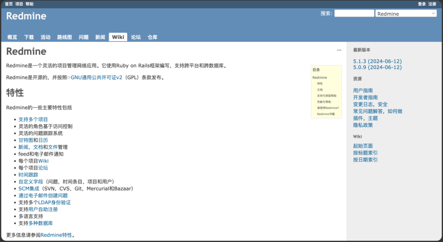The image size is (443, 242).
Task: Switch to the 活动 tab
Action: [45, 37]
